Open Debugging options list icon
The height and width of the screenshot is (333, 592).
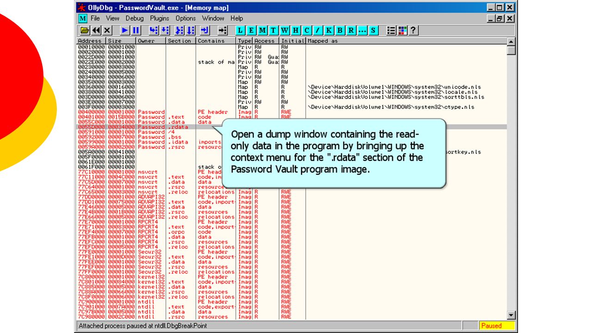(x=391, y=31)
